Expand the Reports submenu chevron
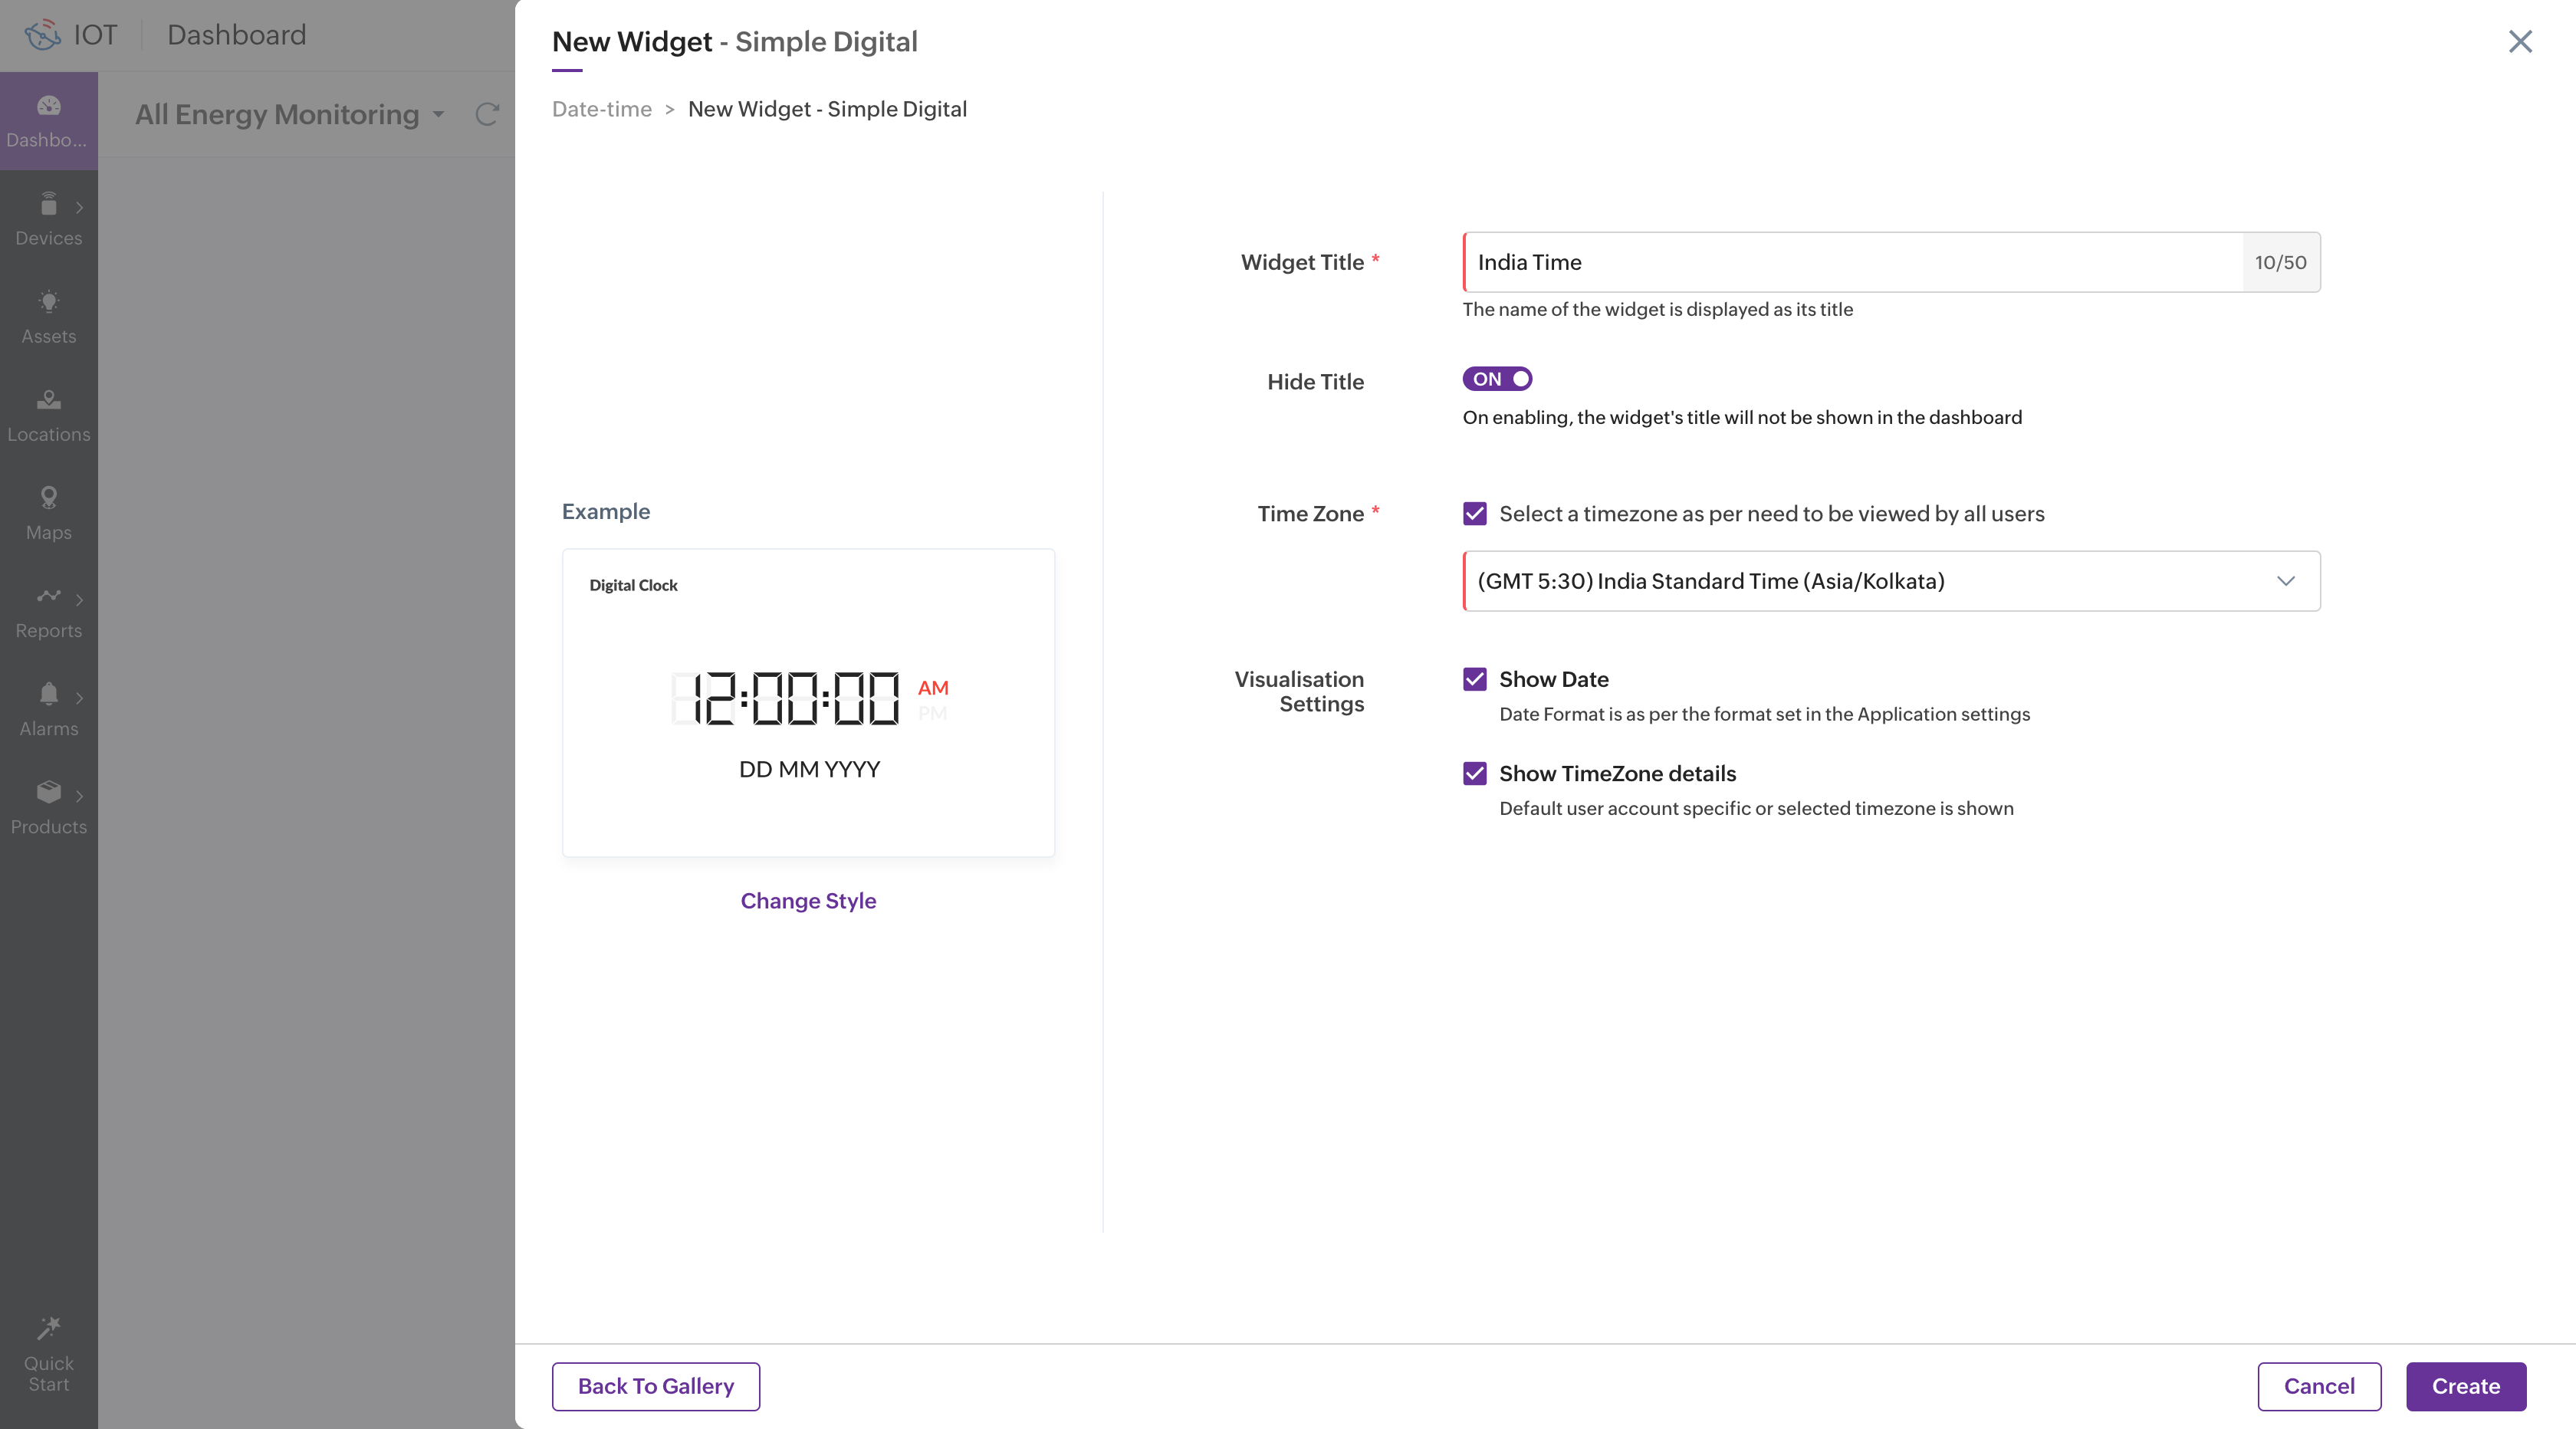Screen dimensions: 2576x1429 click(79, 599)
